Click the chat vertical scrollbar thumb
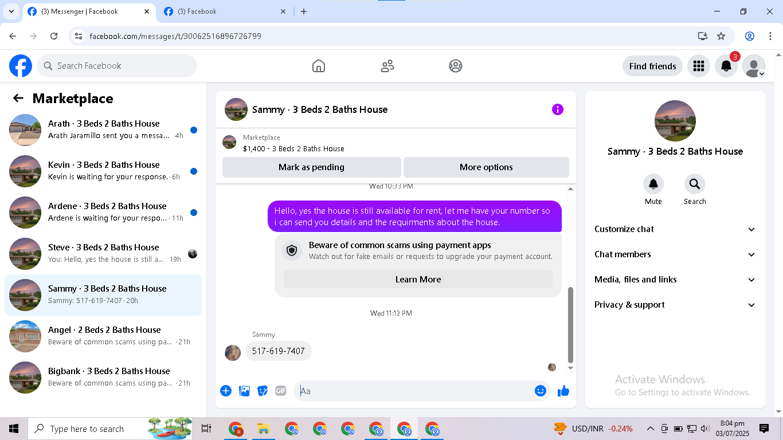 click(x=570, y=325)
